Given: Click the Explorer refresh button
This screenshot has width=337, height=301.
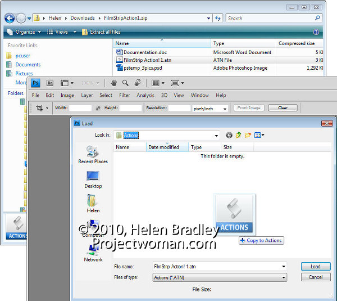Looking at the screenshot, I should 218,19.
